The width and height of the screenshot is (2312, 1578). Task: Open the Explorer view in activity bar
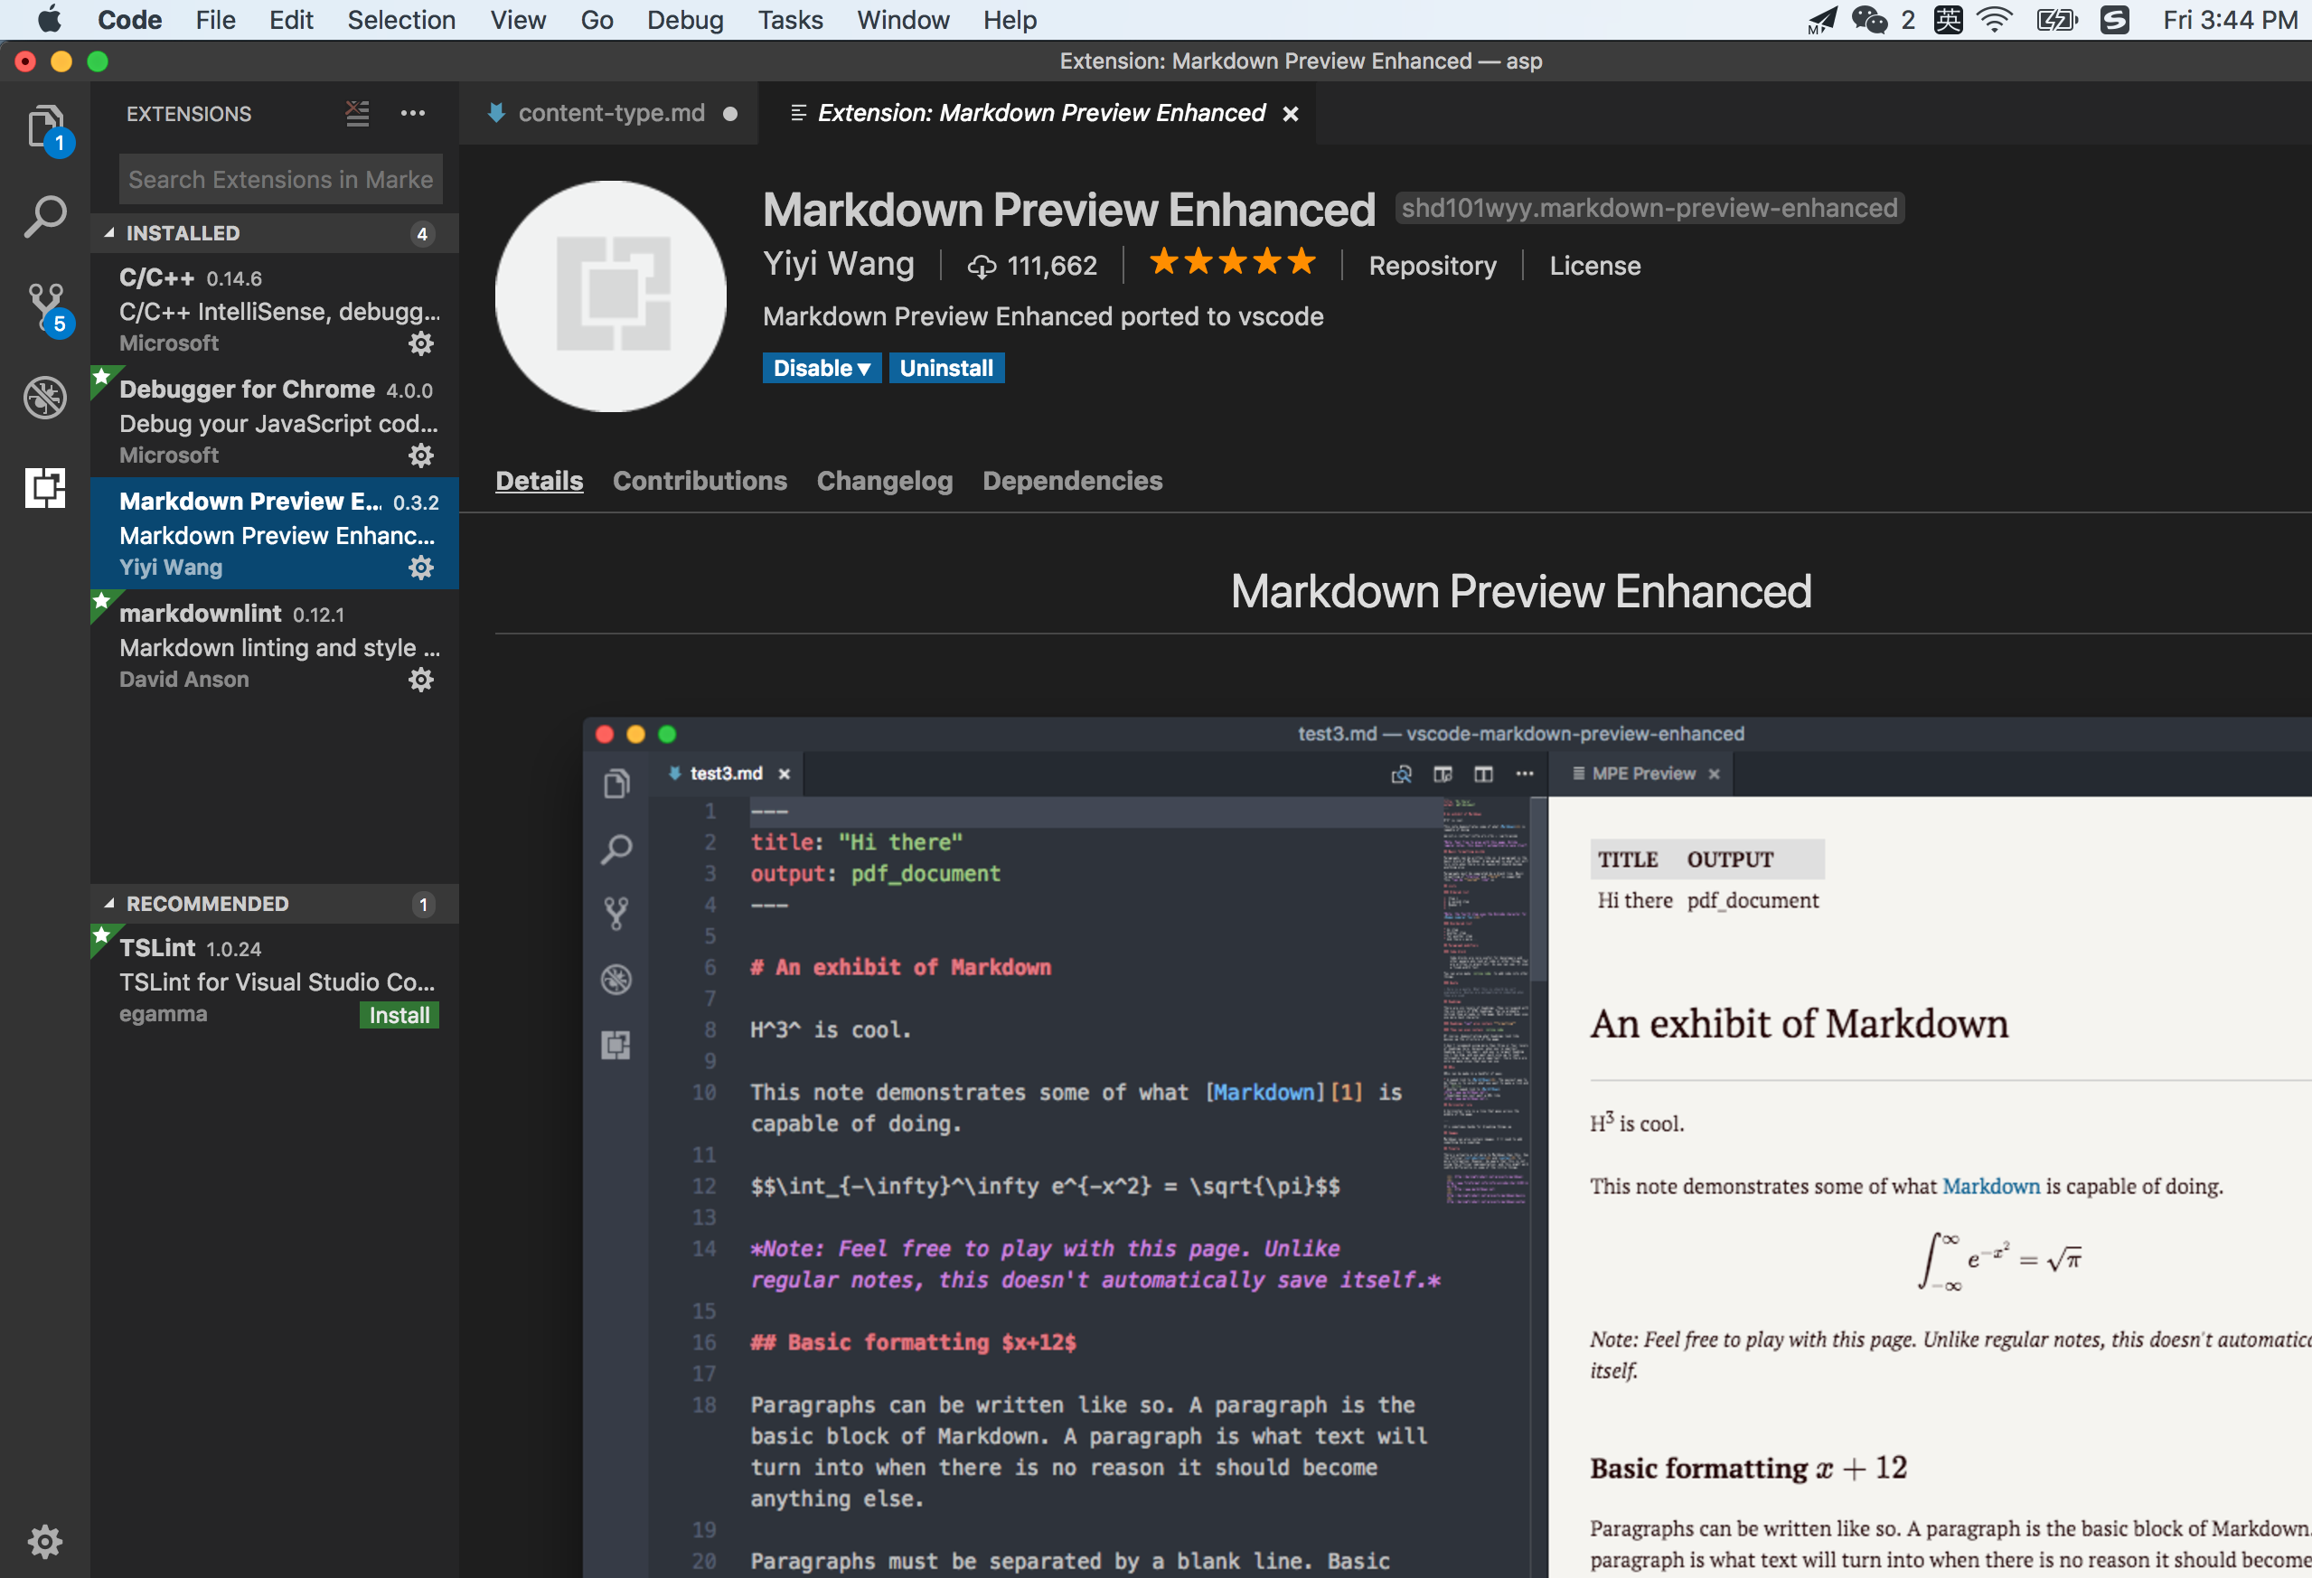coord(46,128)
